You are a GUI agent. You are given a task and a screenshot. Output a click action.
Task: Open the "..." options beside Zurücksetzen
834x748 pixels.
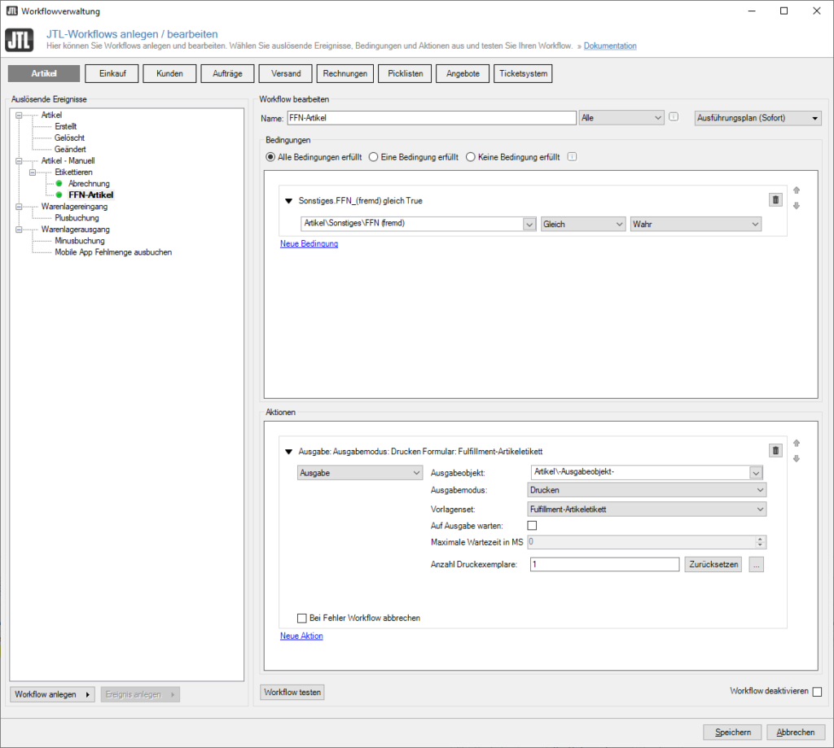click(756, 564)
